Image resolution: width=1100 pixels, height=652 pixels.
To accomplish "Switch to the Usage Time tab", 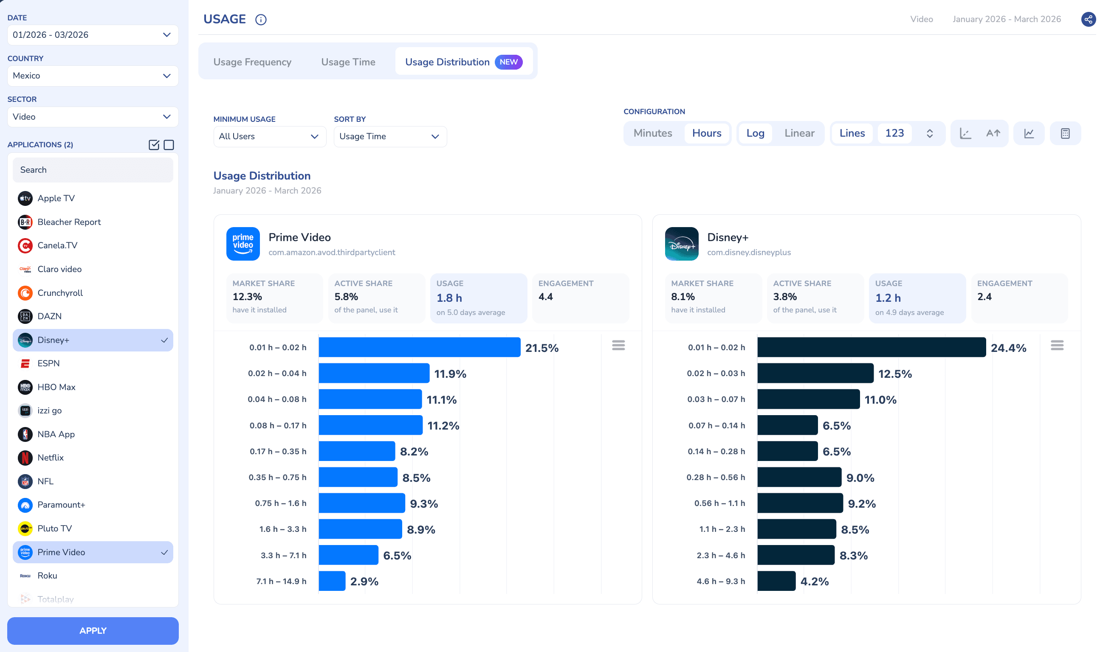I will click(x=348, y=62).
